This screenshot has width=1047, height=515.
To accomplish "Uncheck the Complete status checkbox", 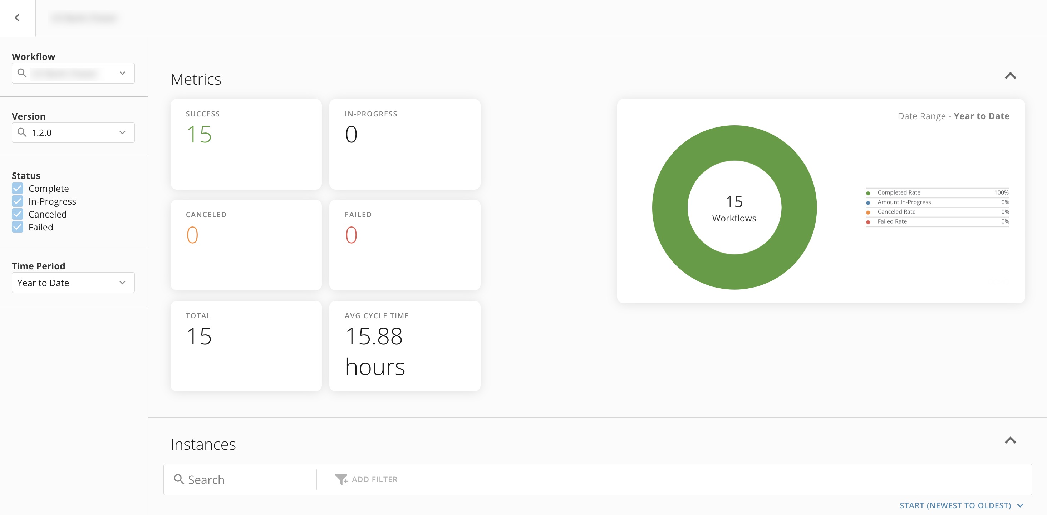I will coord(17,188).
